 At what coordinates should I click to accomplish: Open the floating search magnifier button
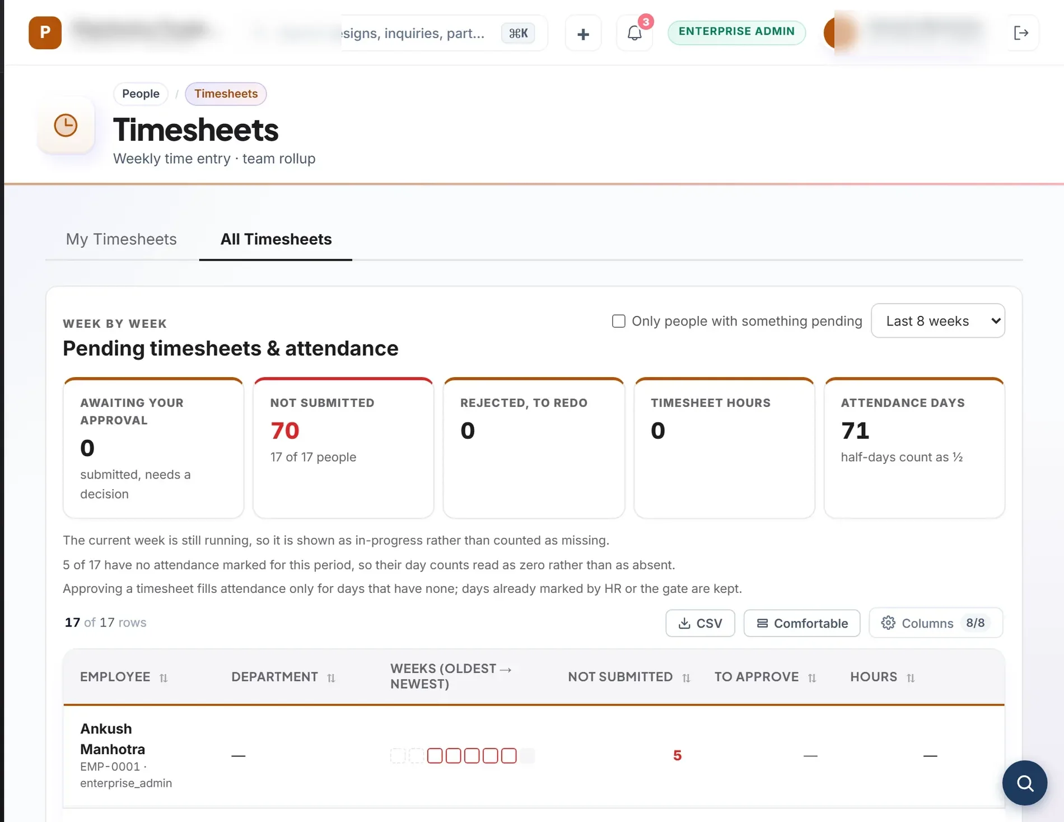click(1024, 782)
